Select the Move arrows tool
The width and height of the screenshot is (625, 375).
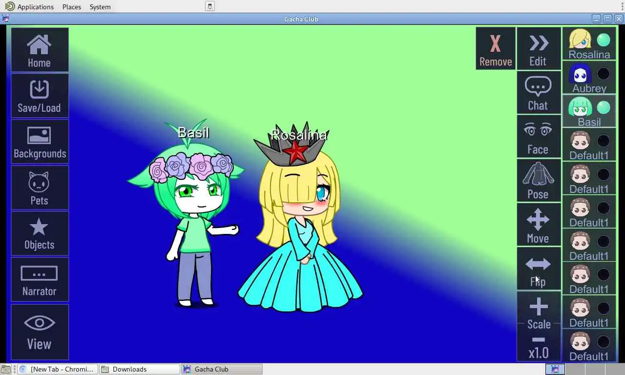point(539,225)
